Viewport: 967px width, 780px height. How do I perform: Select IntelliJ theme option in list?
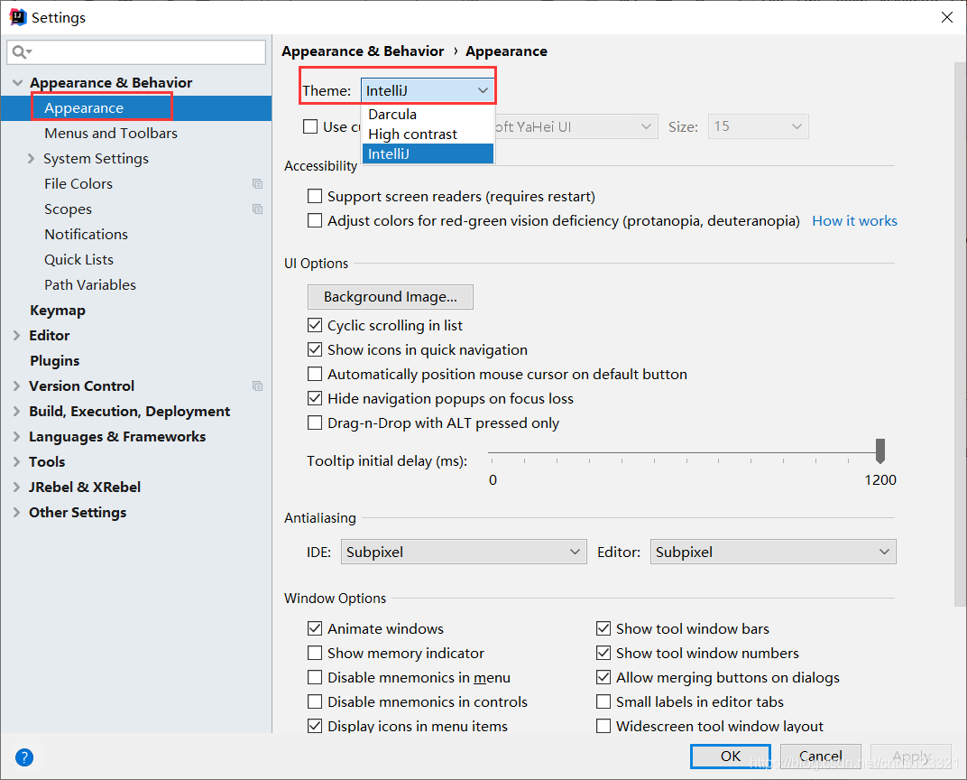(x=428, y=153)
